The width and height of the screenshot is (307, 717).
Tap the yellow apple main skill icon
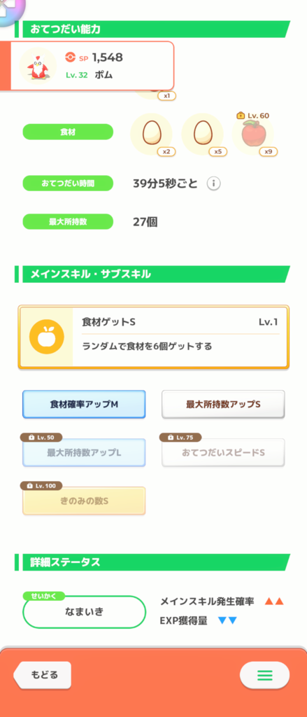tap(47, 337)
